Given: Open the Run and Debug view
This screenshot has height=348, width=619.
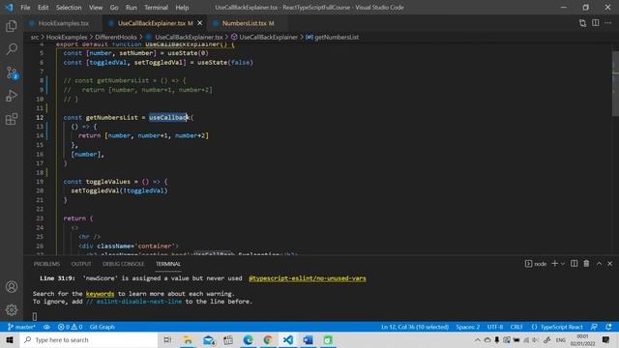Looking at the screenshot, I should 12,96.
